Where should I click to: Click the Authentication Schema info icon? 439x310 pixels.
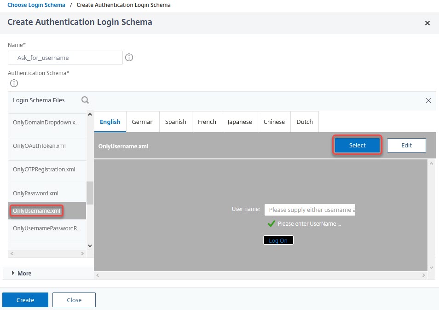(14, 83)
